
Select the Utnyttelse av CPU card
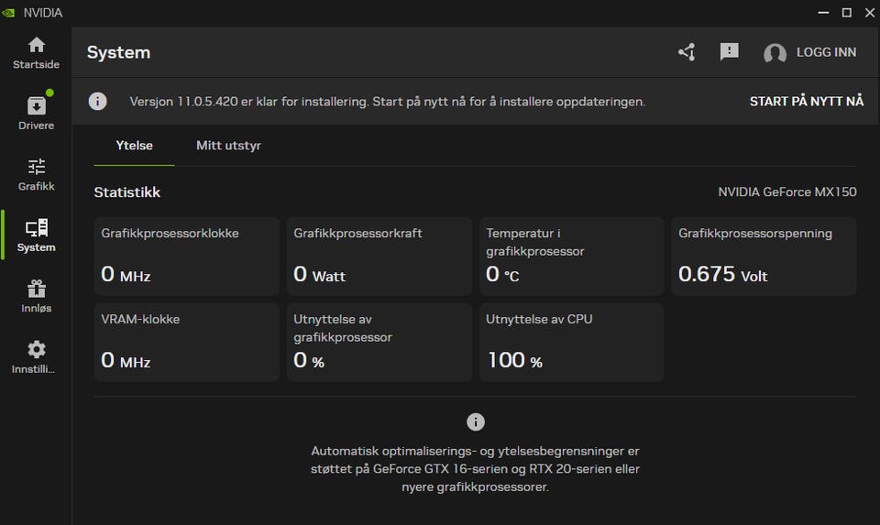pos(571,342)
